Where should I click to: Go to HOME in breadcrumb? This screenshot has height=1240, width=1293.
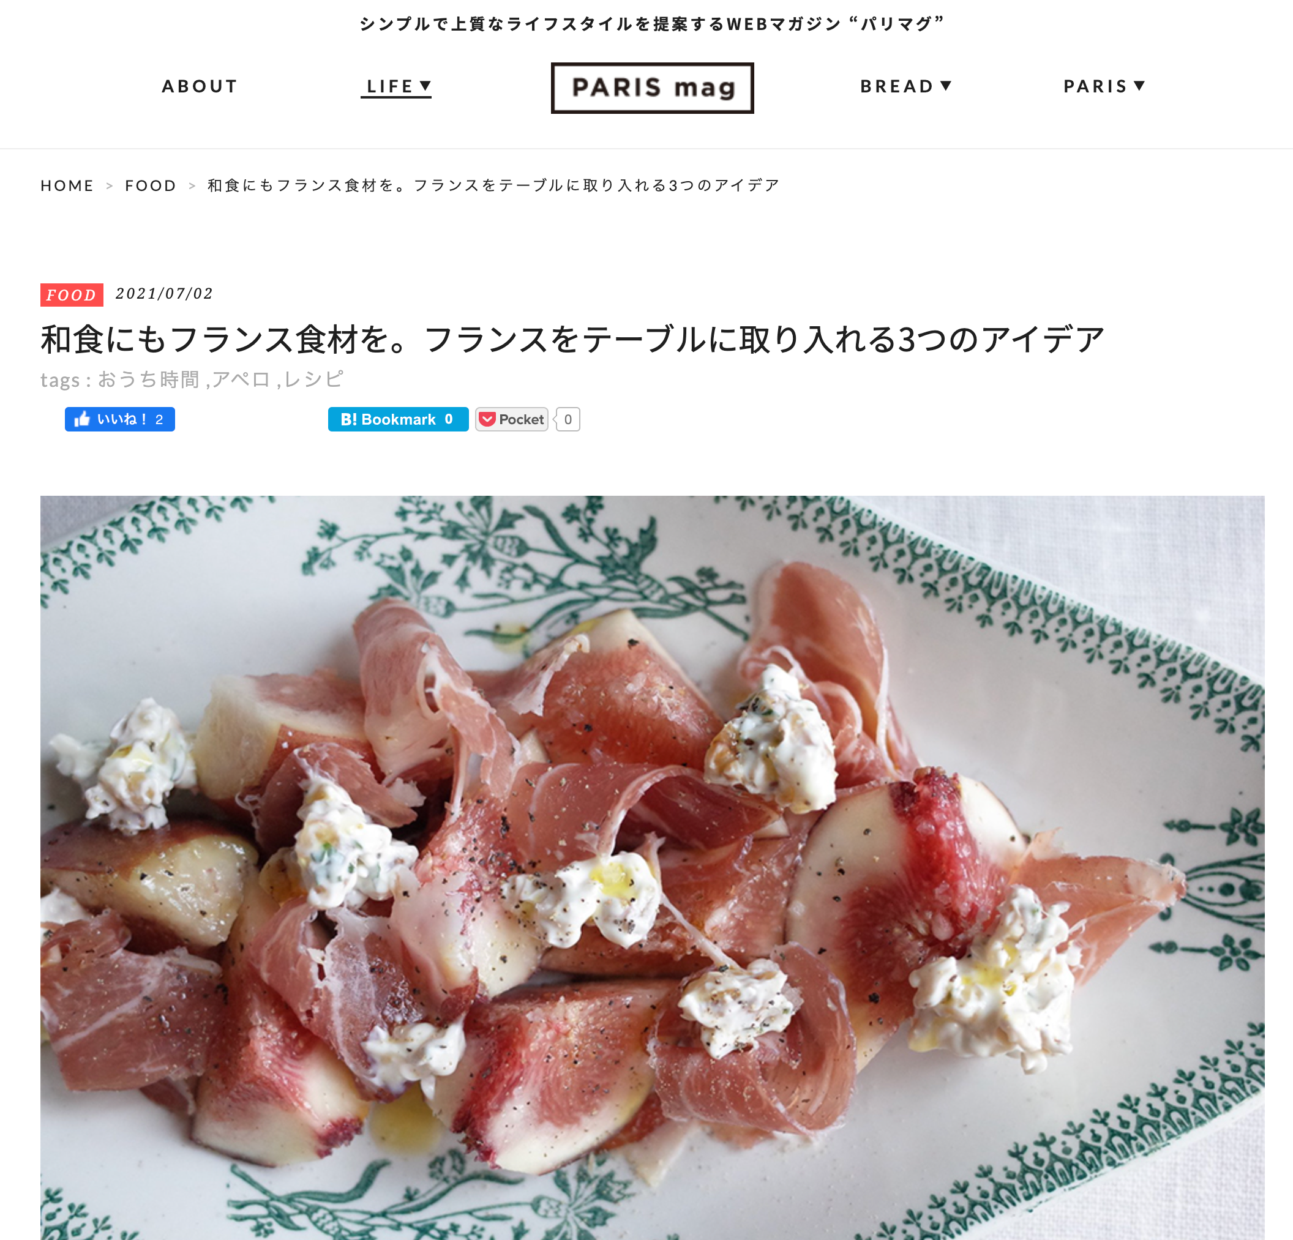pyautogui.click(x=67, y=186)
